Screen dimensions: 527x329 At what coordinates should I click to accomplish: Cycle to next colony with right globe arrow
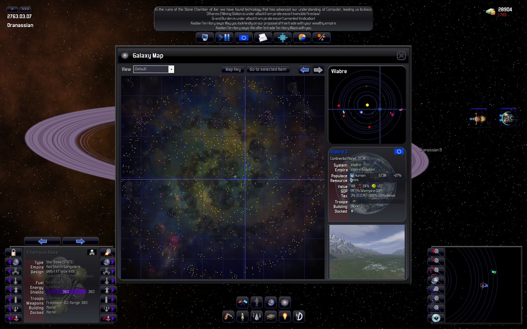click(108, 262)
